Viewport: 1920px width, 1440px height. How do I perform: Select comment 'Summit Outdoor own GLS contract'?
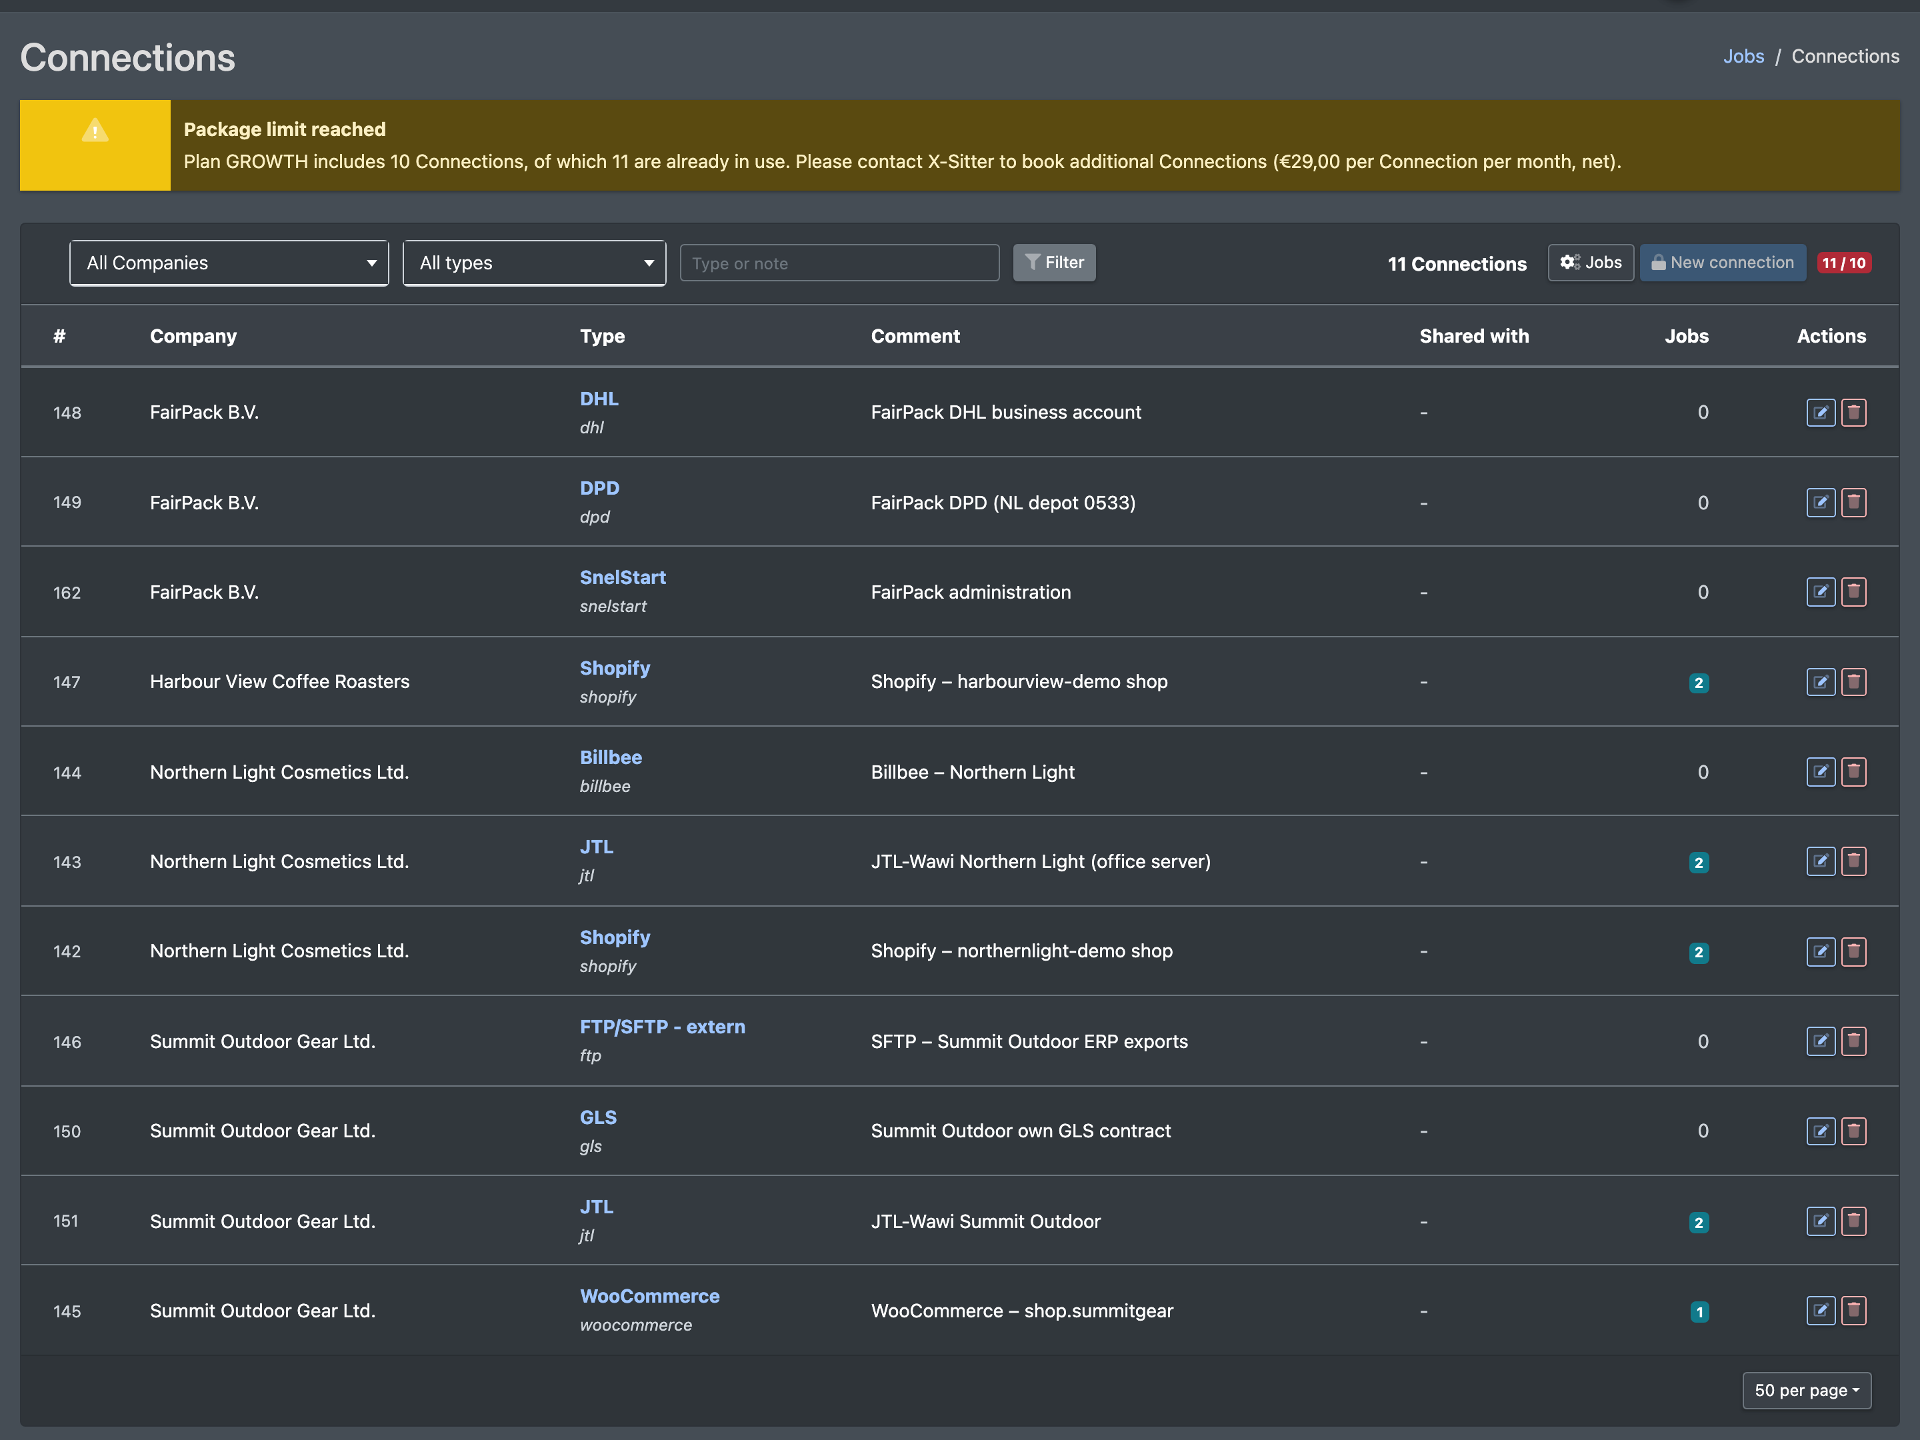1021,1131
